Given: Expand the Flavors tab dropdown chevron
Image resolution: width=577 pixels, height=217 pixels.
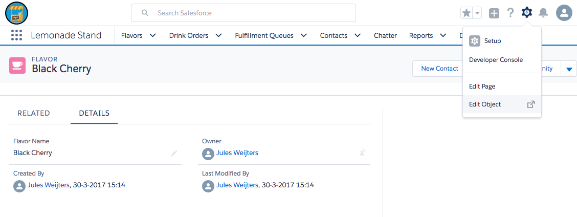Looking at the screenshot, I should click(152, 35).
